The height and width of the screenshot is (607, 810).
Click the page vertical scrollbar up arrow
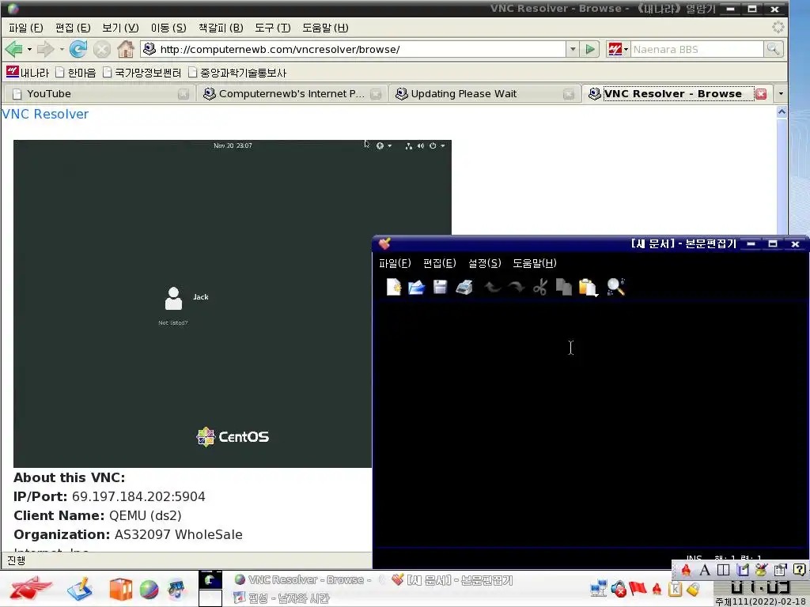coord(782,111)
